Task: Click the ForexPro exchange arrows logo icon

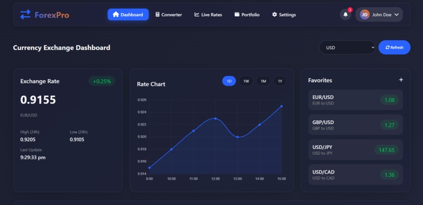Action: click(25, 15)
